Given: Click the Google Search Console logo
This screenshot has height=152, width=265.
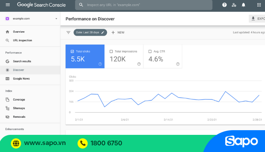Looking at the screenshot, I should point(41,5).
